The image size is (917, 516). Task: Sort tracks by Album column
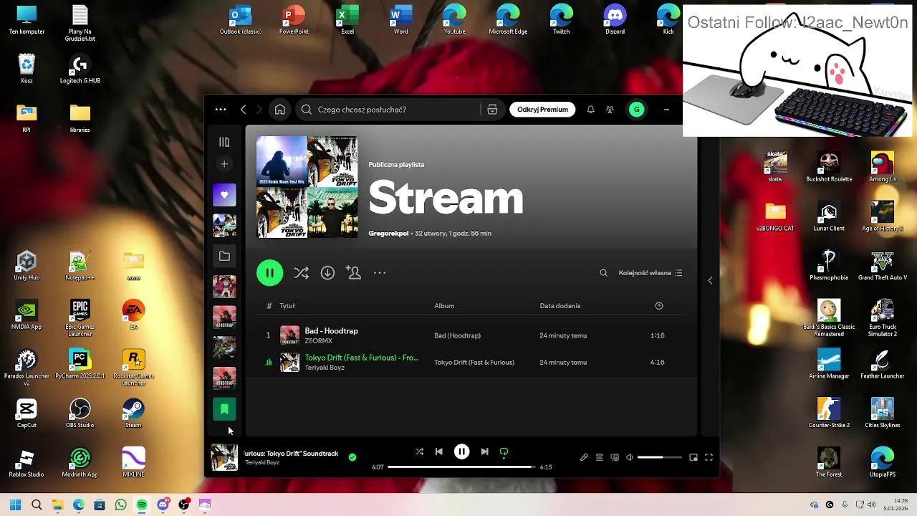click(444, 306)
